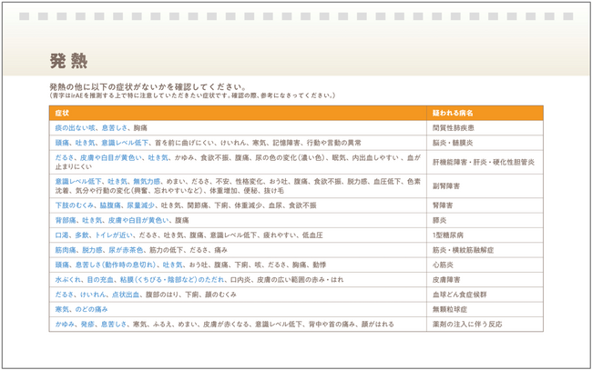The image size is (592, 370).
Task: Select the cell '腎障害'
Action: 485,205
